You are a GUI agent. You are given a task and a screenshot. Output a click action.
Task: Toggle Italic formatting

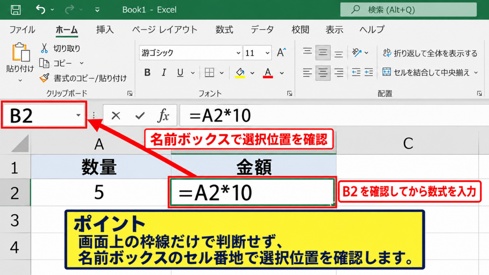(x=164, y=73)
